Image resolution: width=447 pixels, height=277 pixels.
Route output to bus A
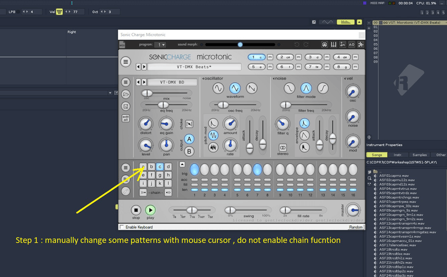(x=189, y=139)
